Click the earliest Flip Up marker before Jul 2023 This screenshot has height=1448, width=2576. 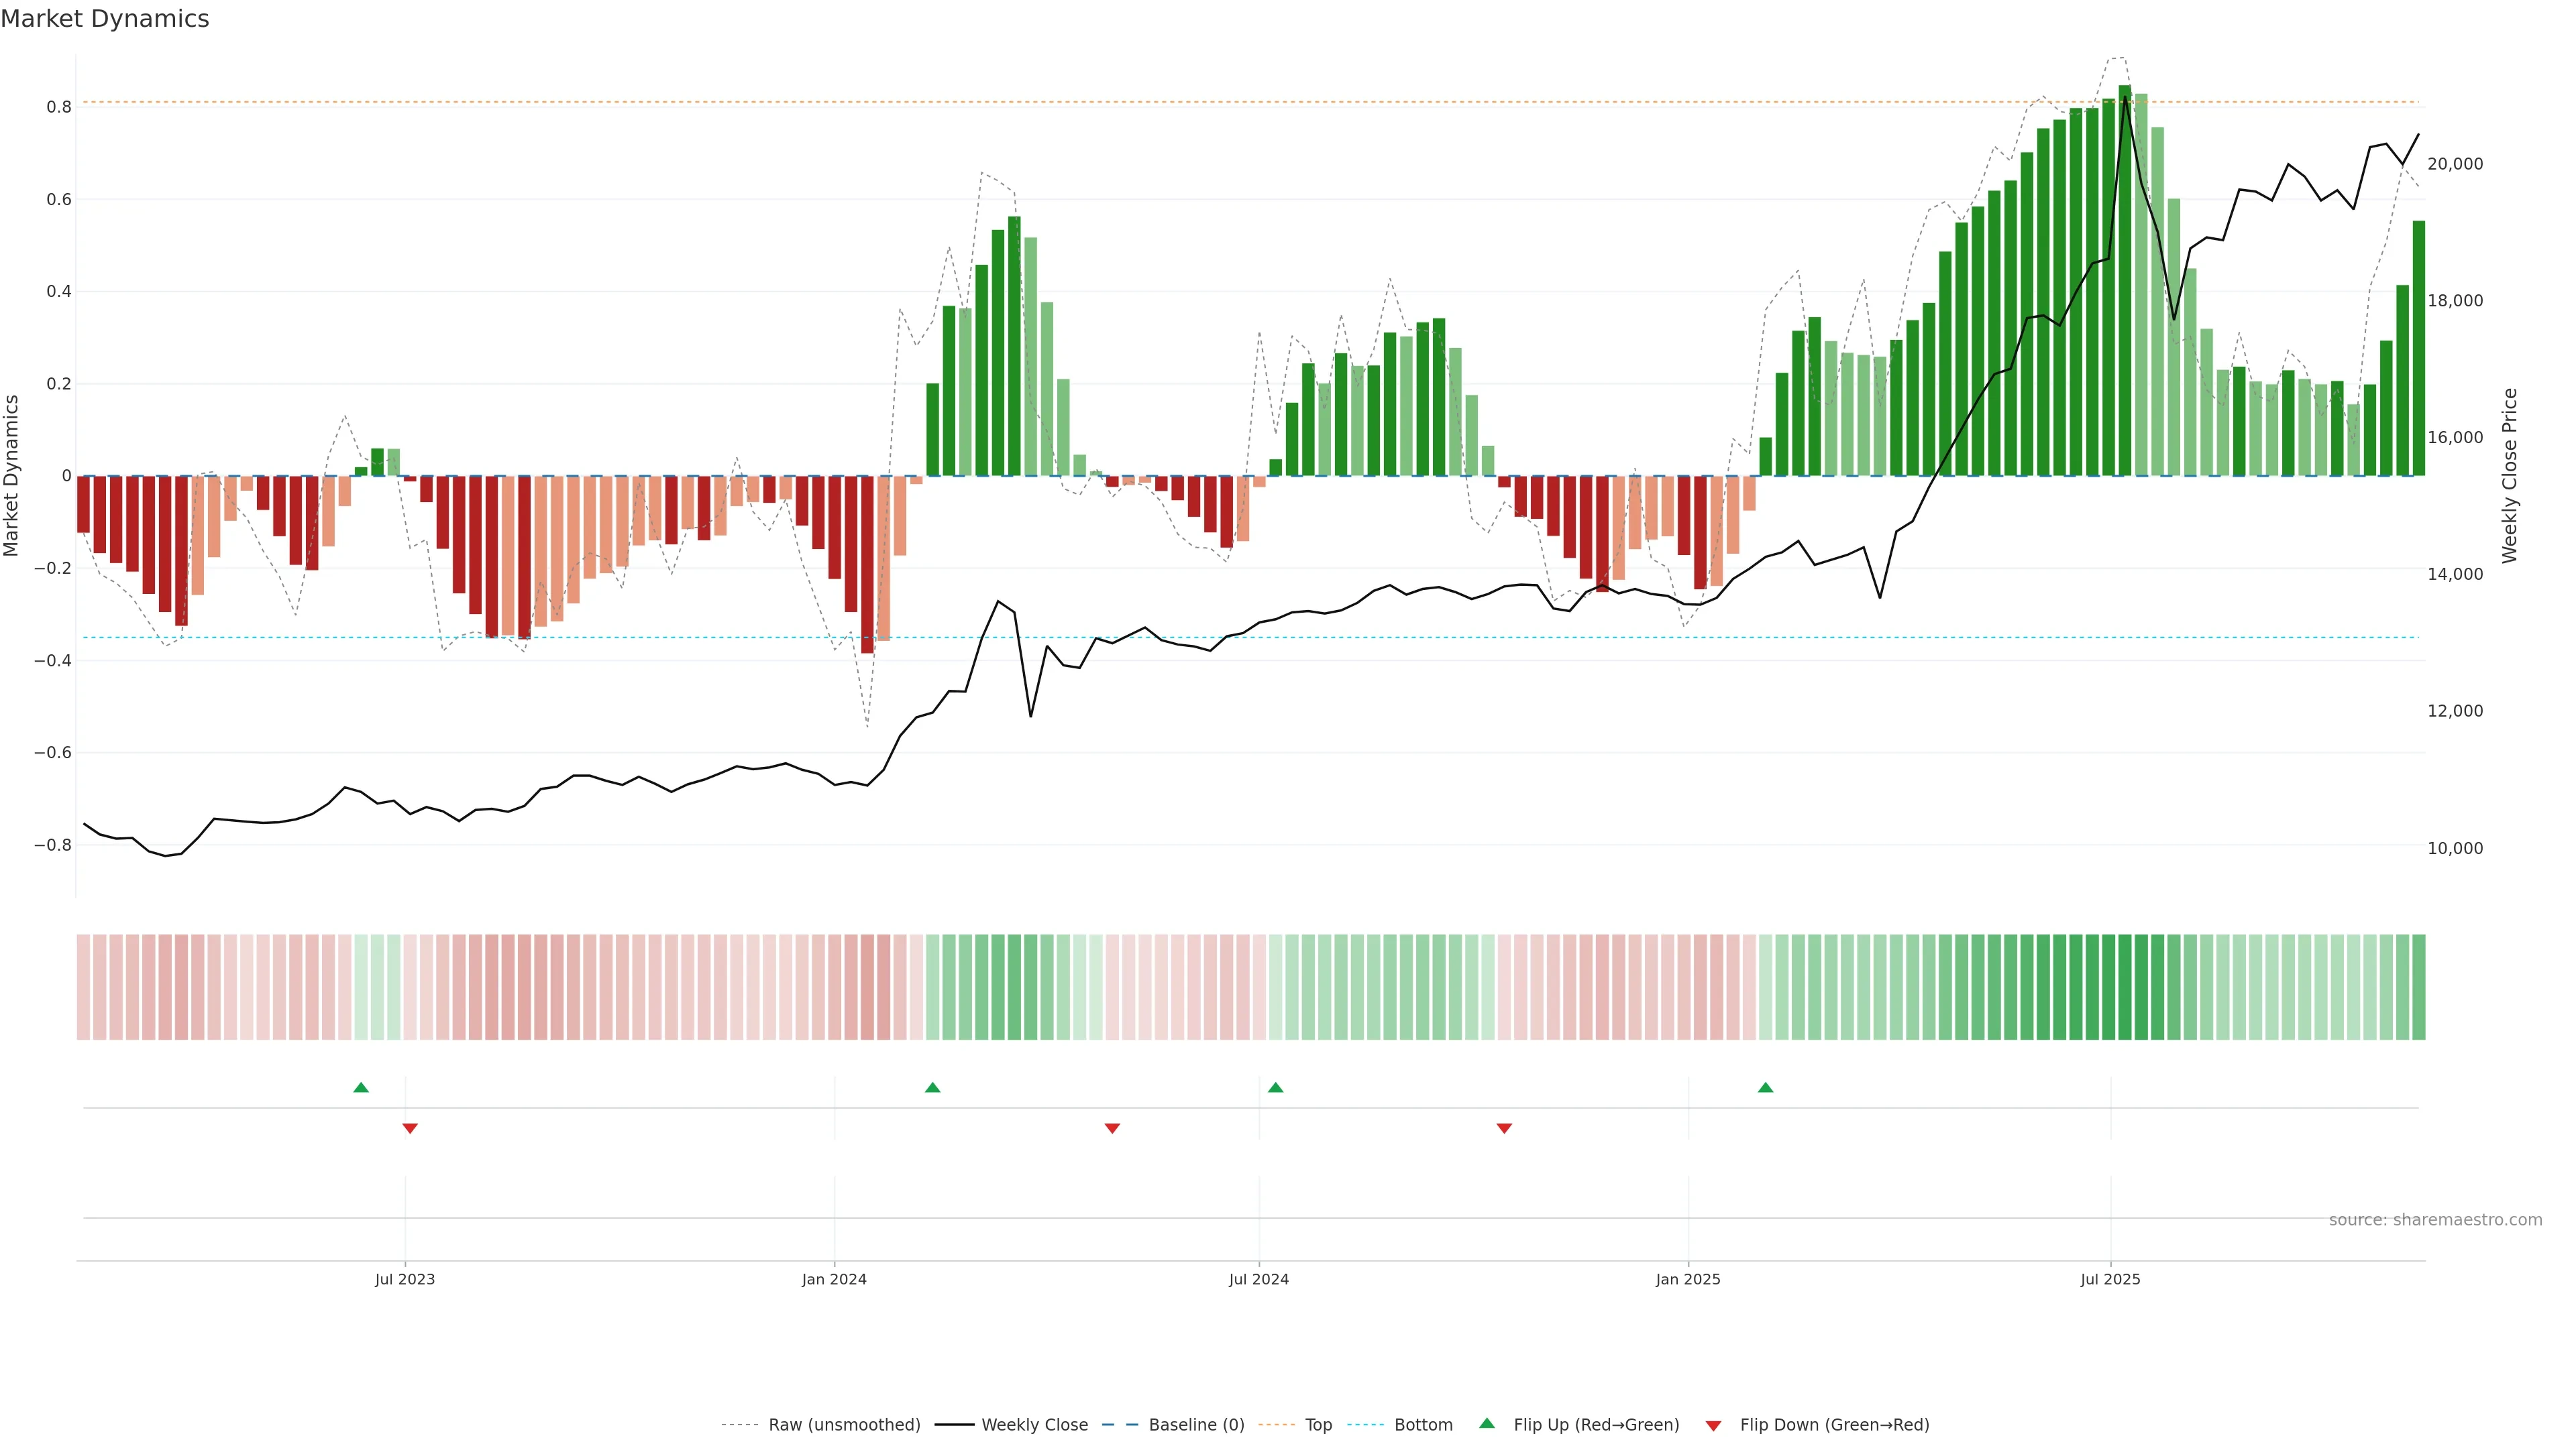pyautogui.click(x=361, y=1087)
